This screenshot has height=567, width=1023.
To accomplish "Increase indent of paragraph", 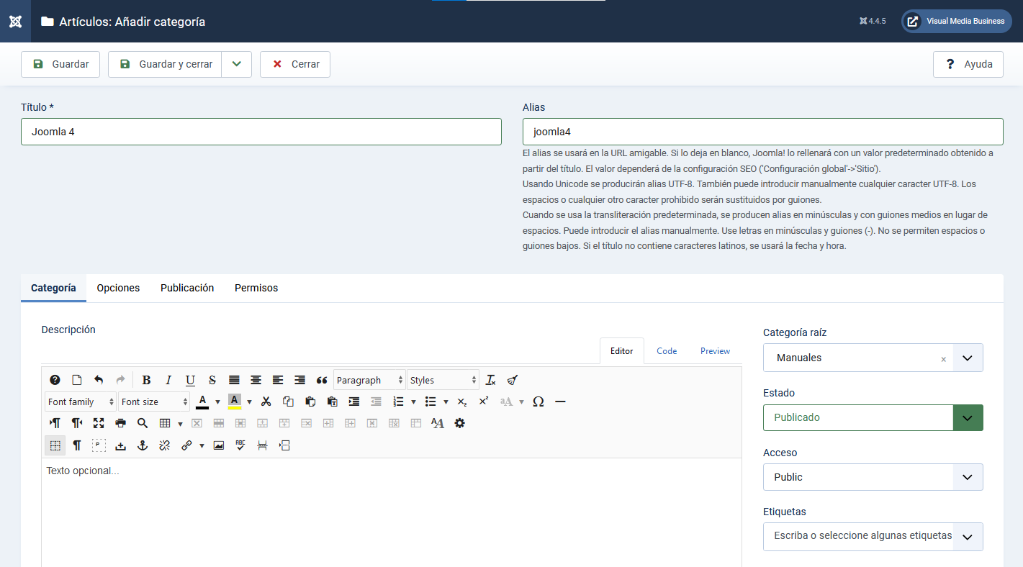I will 354,402.
